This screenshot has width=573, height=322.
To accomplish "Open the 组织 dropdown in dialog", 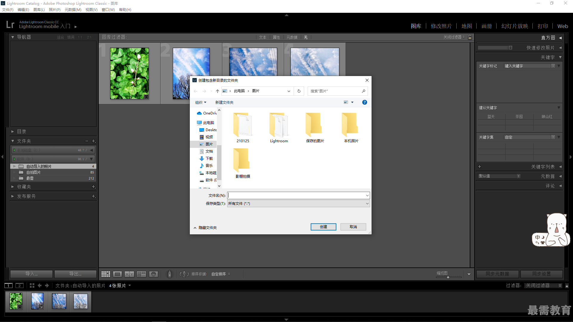I will coord(201,102).
